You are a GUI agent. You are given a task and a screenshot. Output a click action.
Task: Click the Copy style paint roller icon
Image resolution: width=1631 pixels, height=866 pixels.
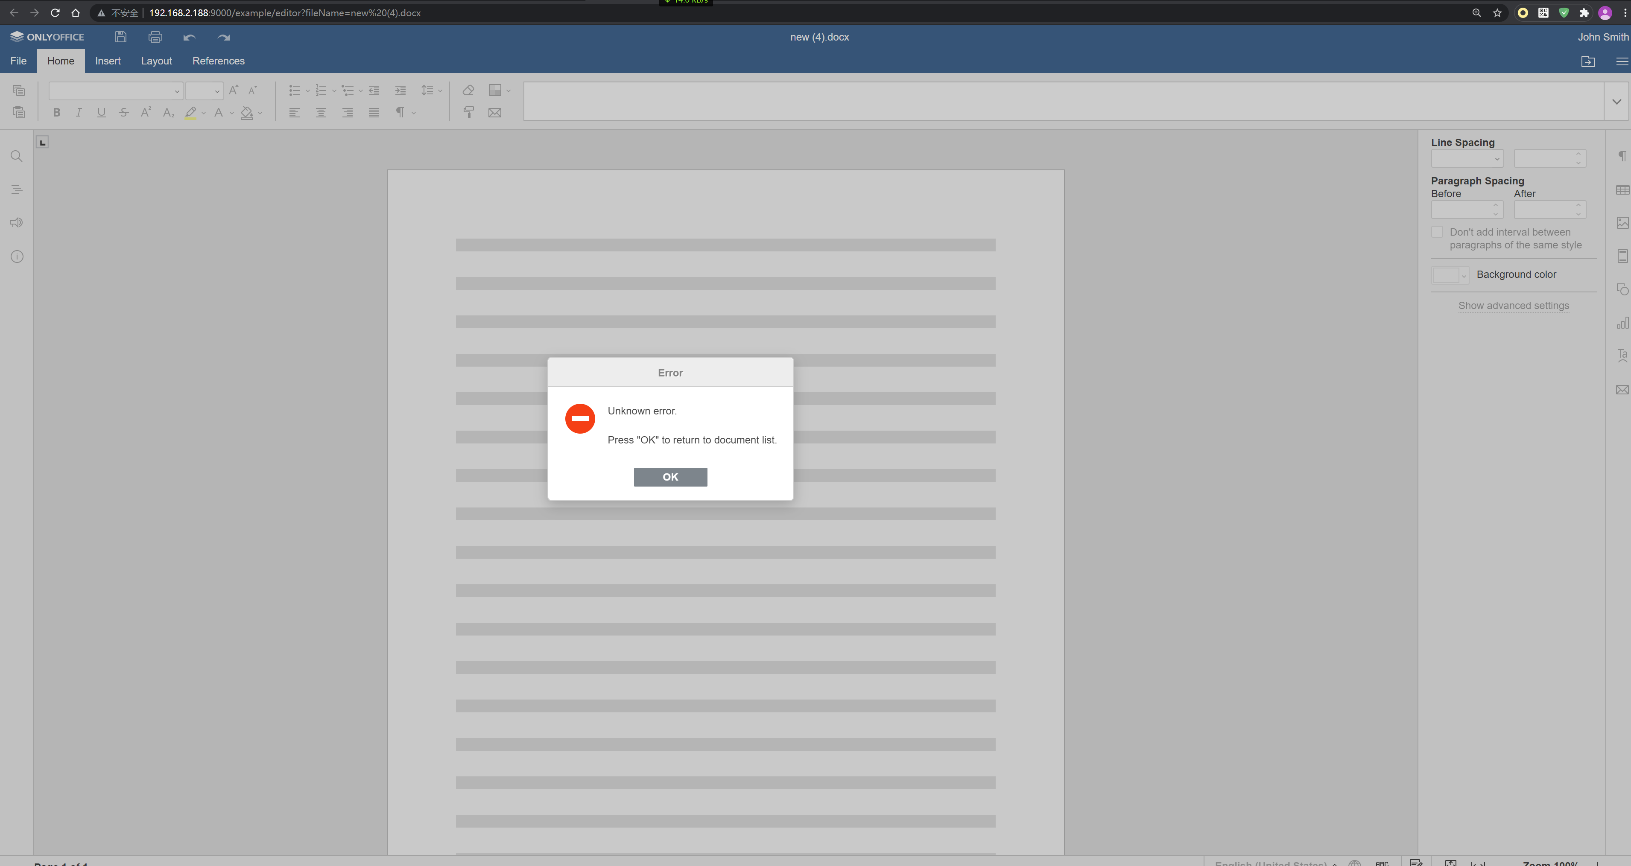click(x=468, y=113)
